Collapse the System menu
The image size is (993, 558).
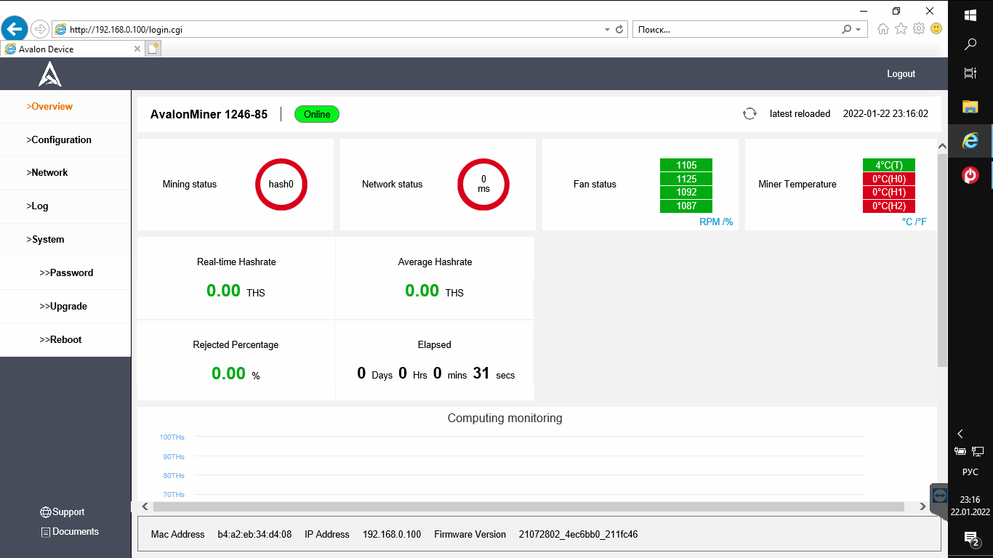pos(45,240)
